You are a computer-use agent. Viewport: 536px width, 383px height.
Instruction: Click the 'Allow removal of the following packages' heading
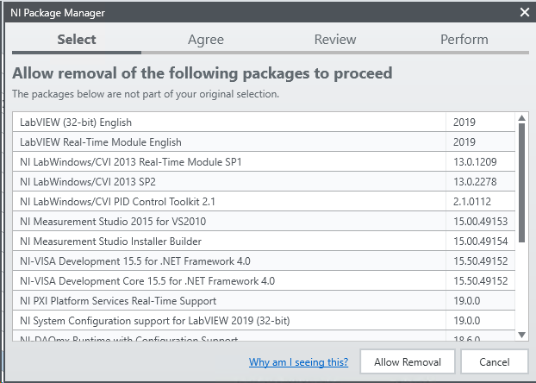(202, 73)
